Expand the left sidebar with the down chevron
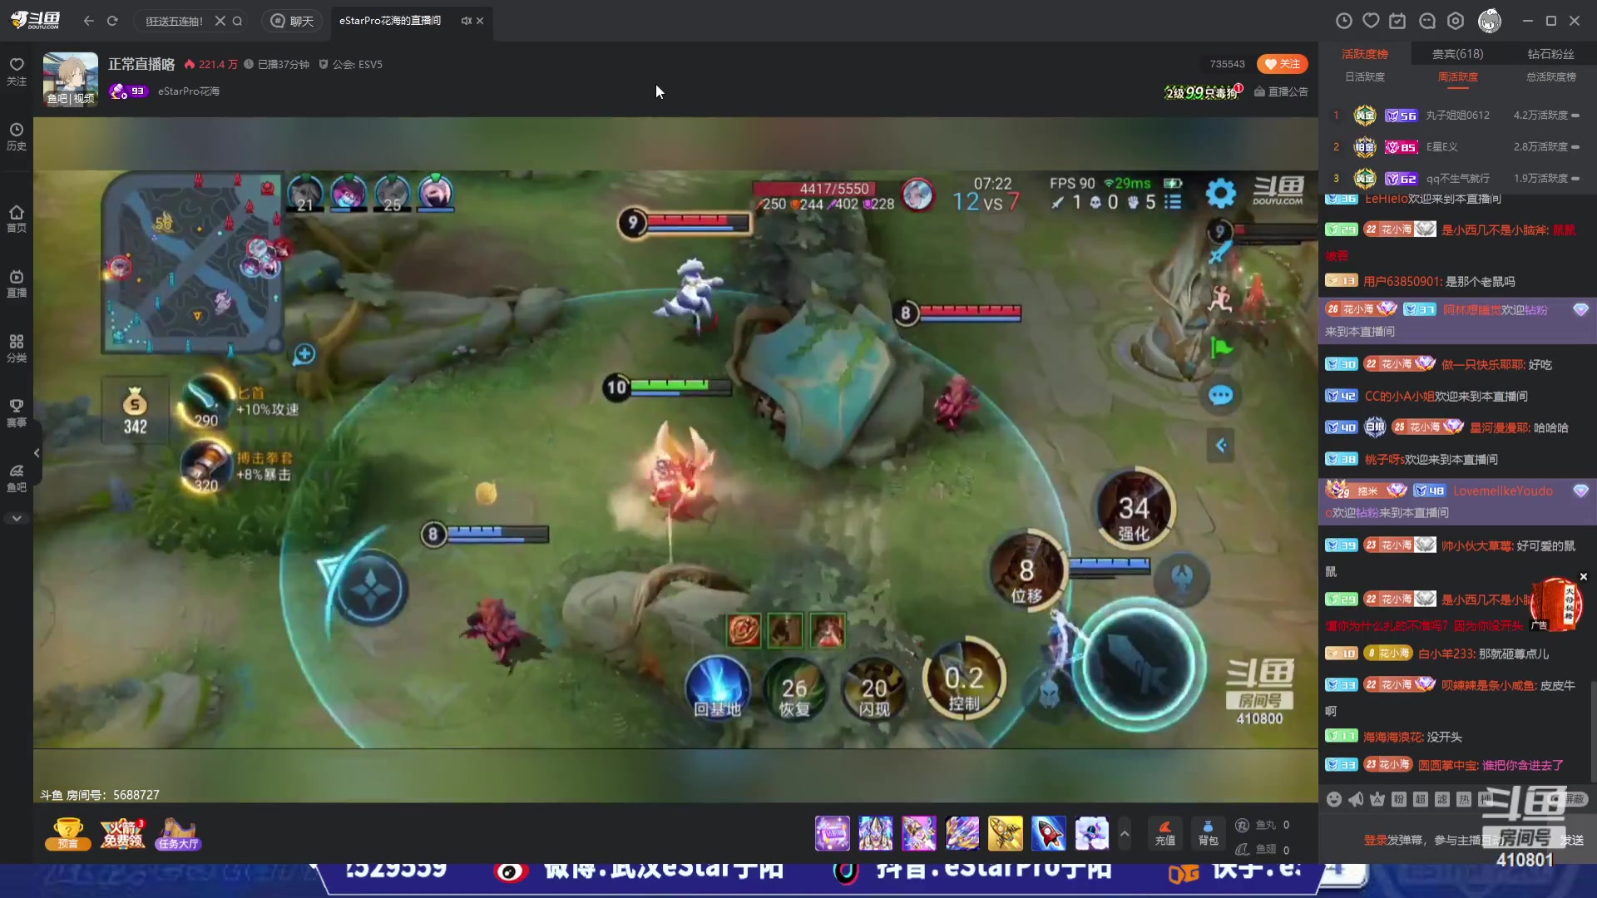 [x=17, y=518]
